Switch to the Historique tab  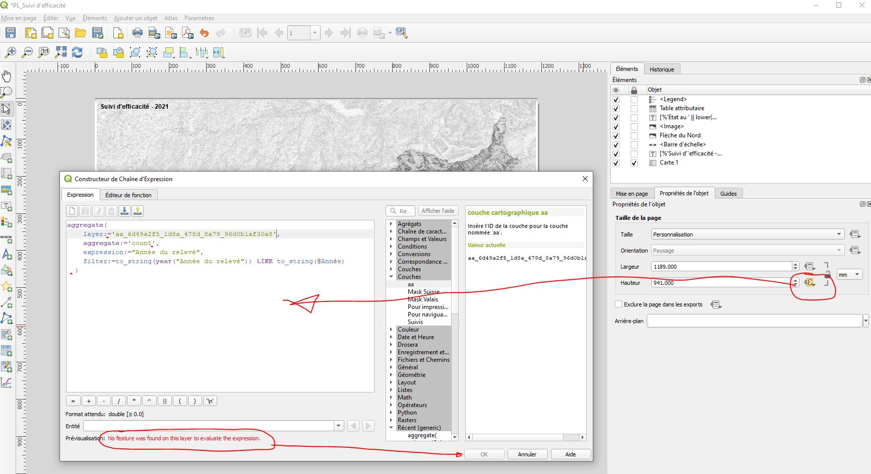coord(661,69)
